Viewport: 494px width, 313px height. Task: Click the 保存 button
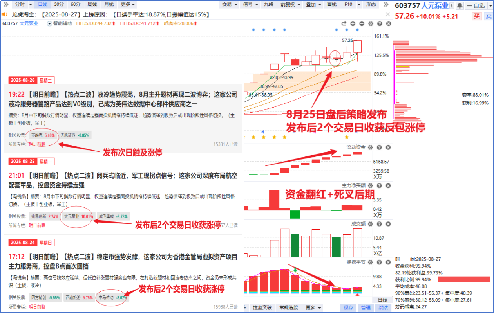pos(348,308)
